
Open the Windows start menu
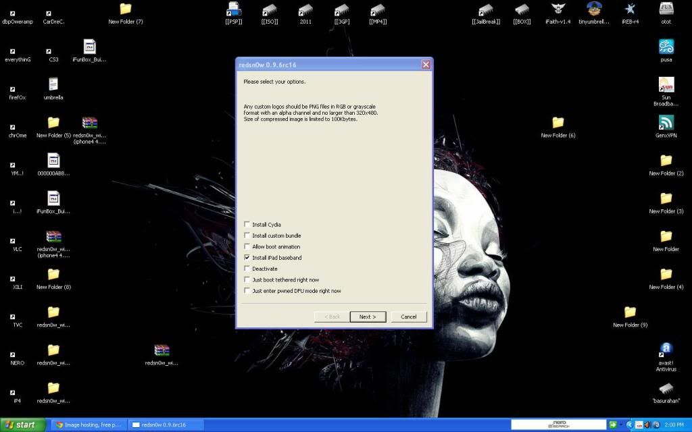pos(22,425)
